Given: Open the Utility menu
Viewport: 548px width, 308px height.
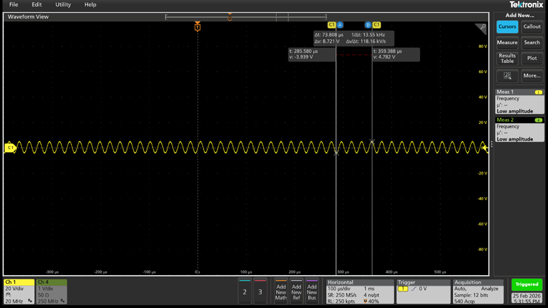Looking at the screenshot, I should click(x=63, y=4).
